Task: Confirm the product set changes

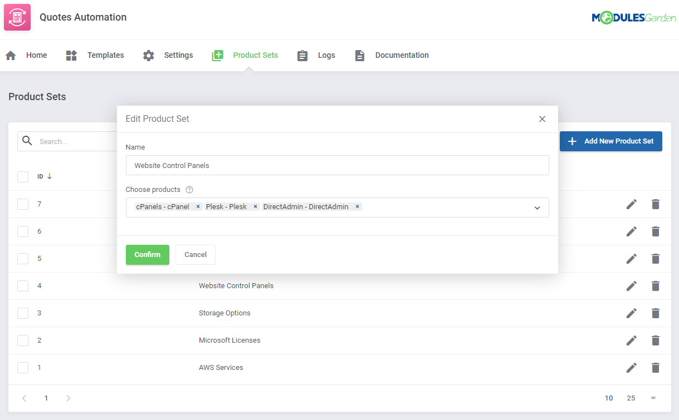Action: click(147, 254)
